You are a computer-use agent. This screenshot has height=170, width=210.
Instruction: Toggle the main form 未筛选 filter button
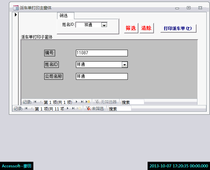click(x=95, y=108)
